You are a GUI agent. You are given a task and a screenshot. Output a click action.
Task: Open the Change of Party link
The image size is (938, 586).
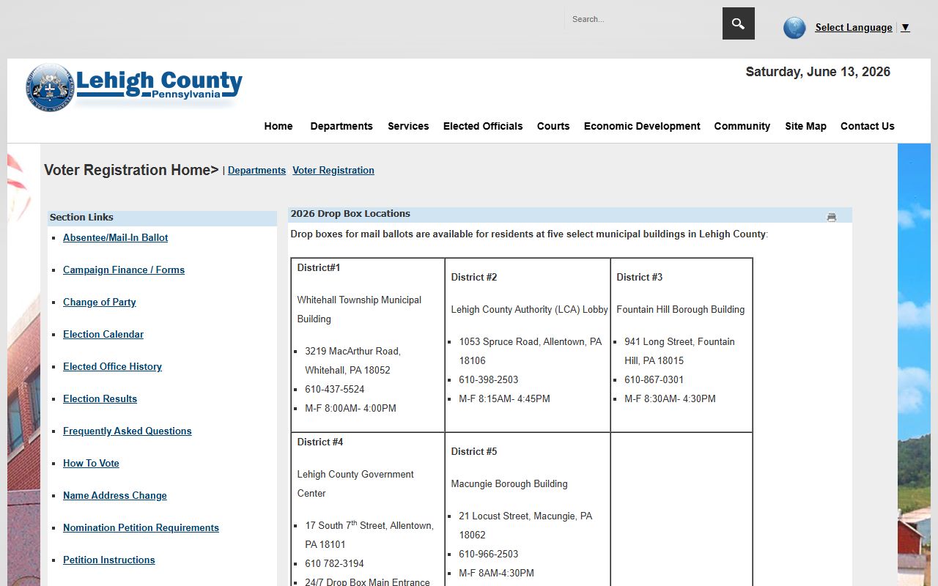pyautogui.click(x=100, y=302)
